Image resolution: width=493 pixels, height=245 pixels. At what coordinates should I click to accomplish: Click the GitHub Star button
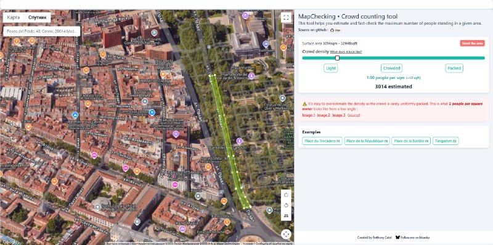coord(336,30)
